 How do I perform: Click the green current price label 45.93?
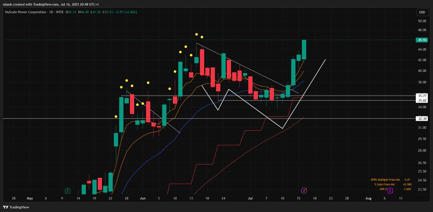tap(421, 40)
